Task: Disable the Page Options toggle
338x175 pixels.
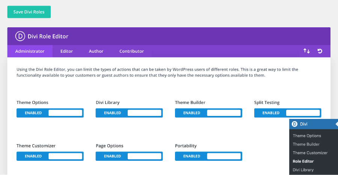Action: pos(129,156)
